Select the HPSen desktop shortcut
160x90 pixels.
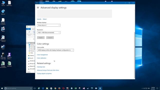(x=3, y=29)
